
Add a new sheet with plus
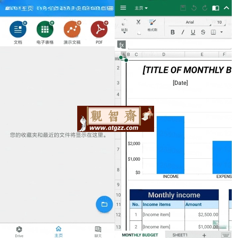pos(204,235)
